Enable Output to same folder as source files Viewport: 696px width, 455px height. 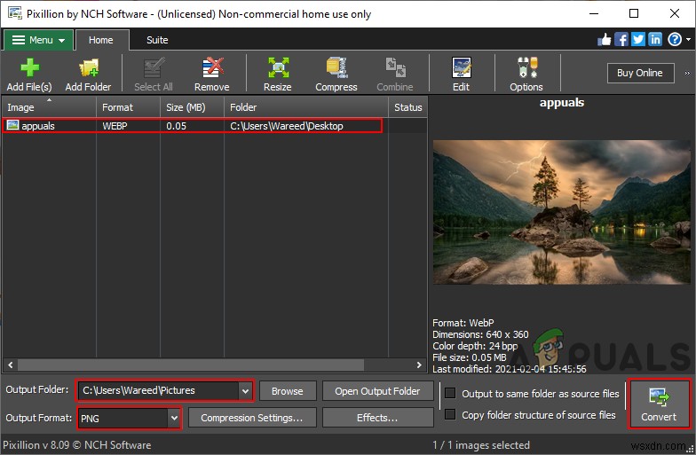(x=450, y=393)
